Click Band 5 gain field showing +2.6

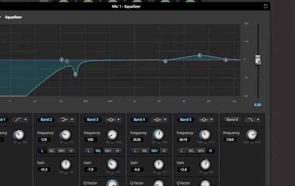pyautogui.click(x=183, y=169)
